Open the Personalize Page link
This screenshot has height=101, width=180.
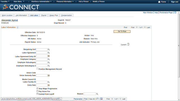[166, 12]
